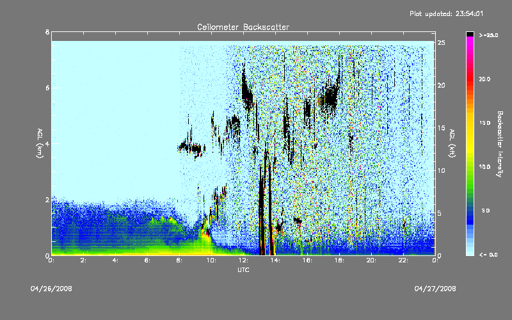Click the left axis tick label '6'
This screenshot has width=512, height=320.
[x=47, y=88]
